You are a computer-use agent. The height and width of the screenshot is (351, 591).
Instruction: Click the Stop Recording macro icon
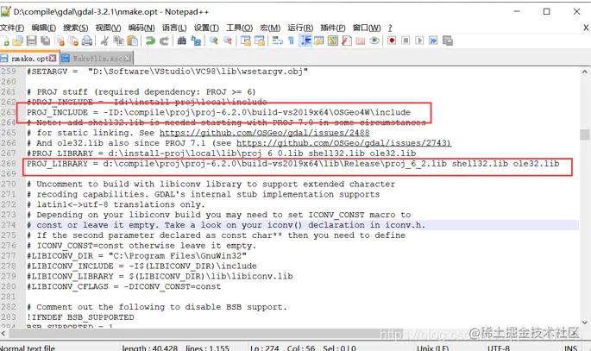point(406,41)
